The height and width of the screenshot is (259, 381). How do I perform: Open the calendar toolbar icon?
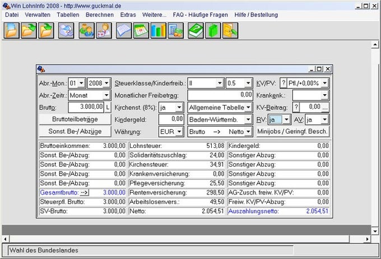[x=141, y=30]
